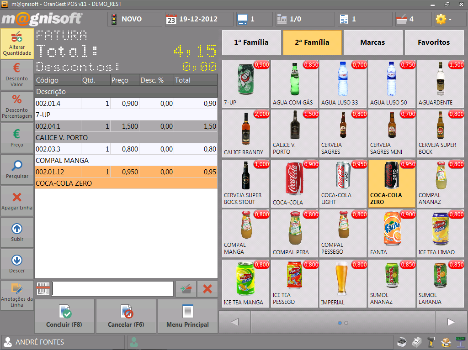Add SUMOL LARANJA product
Viewport: 468px width, 350px height.
[440, 283]
